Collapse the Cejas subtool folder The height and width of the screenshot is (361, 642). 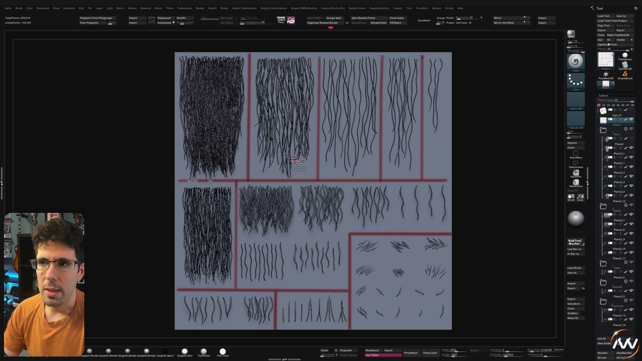[603, 263]
